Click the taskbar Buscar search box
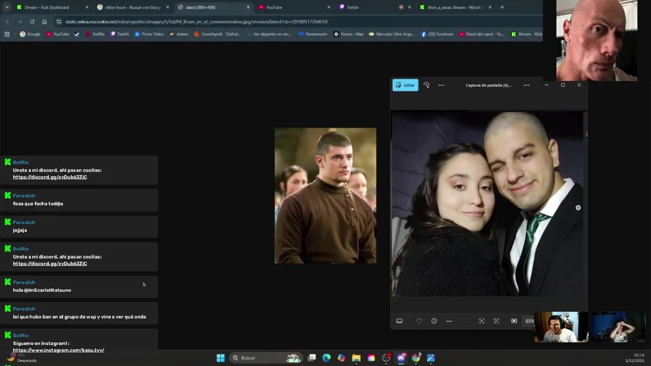651x366 pixels. point(267,358)
